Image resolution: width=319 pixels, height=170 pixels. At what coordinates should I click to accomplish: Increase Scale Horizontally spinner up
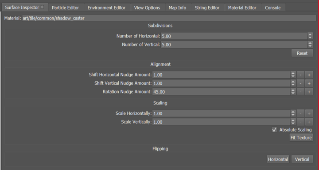pyautogui.click(x=293, y=112)
